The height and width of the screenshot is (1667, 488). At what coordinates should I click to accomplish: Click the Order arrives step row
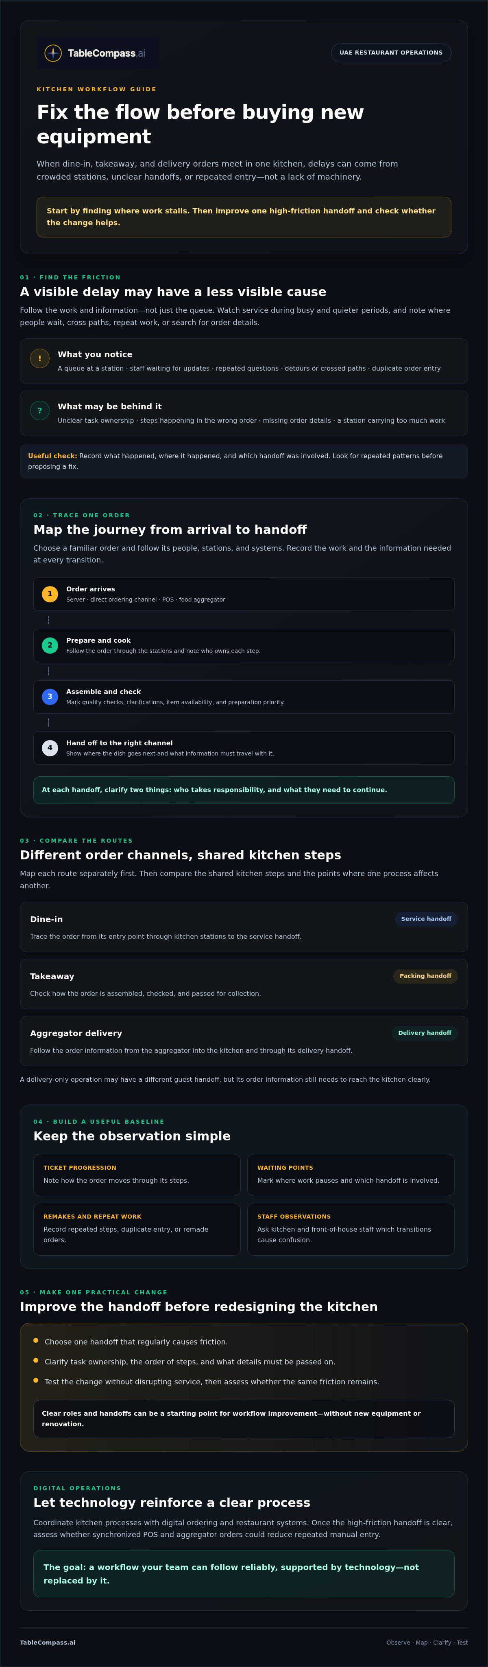coord(244,594)
